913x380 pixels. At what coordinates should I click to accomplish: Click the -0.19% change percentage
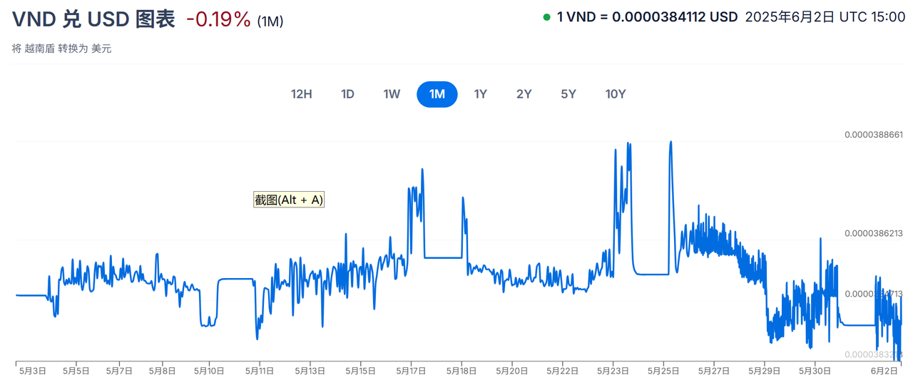pyautogui.click(x=218, y=20)
